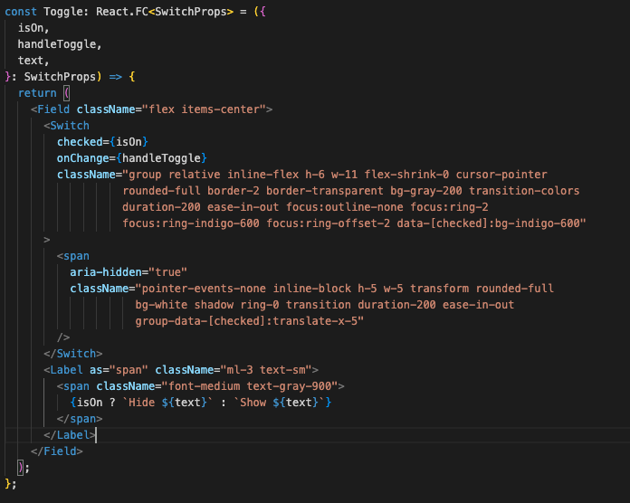
Task: Click the closing '</Label>' tag
Action: [70, 435]
